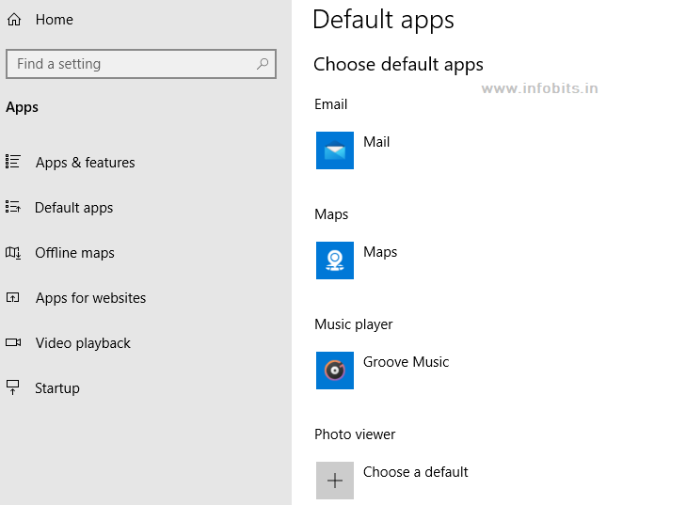
Task: Click the Apps & features list icon
Action: [x=12, y=162]
